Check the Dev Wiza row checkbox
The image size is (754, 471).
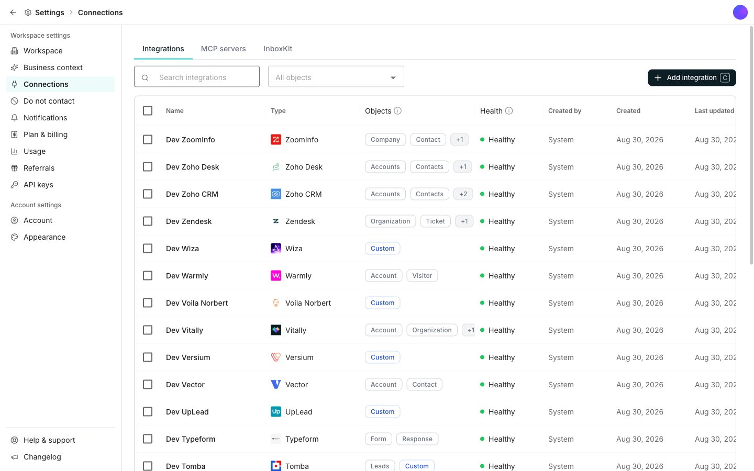(148, 249)
